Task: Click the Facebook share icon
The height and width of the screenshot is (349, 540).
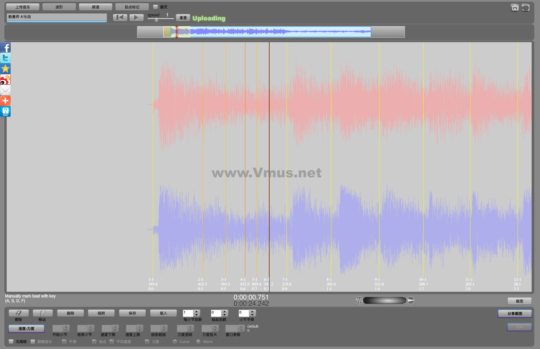Action: tap(5, 48)
